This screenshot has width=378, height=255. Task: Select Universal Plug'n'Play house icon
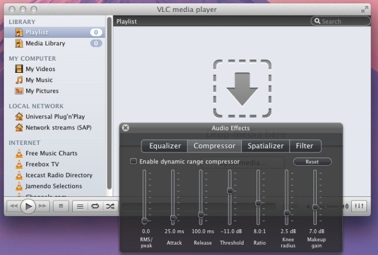[x=19, y=116]
